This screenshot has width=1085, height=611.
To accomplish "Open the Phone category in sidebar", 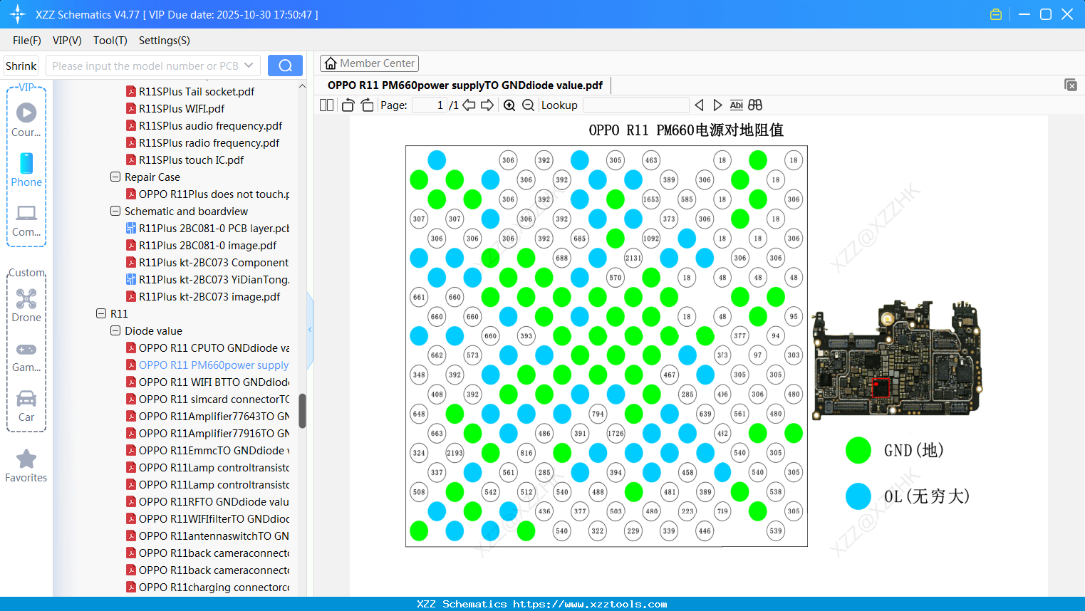I will [x=26, y=170].
